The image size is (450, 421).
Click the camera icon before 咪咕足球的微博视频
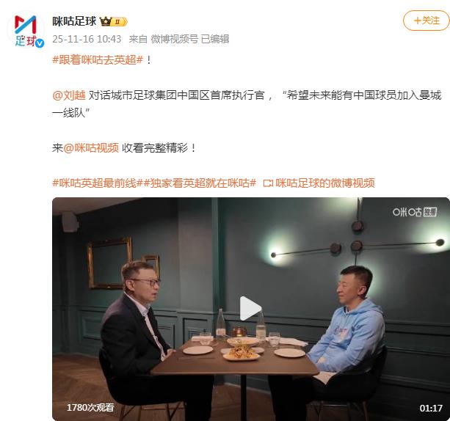[268, 183]
